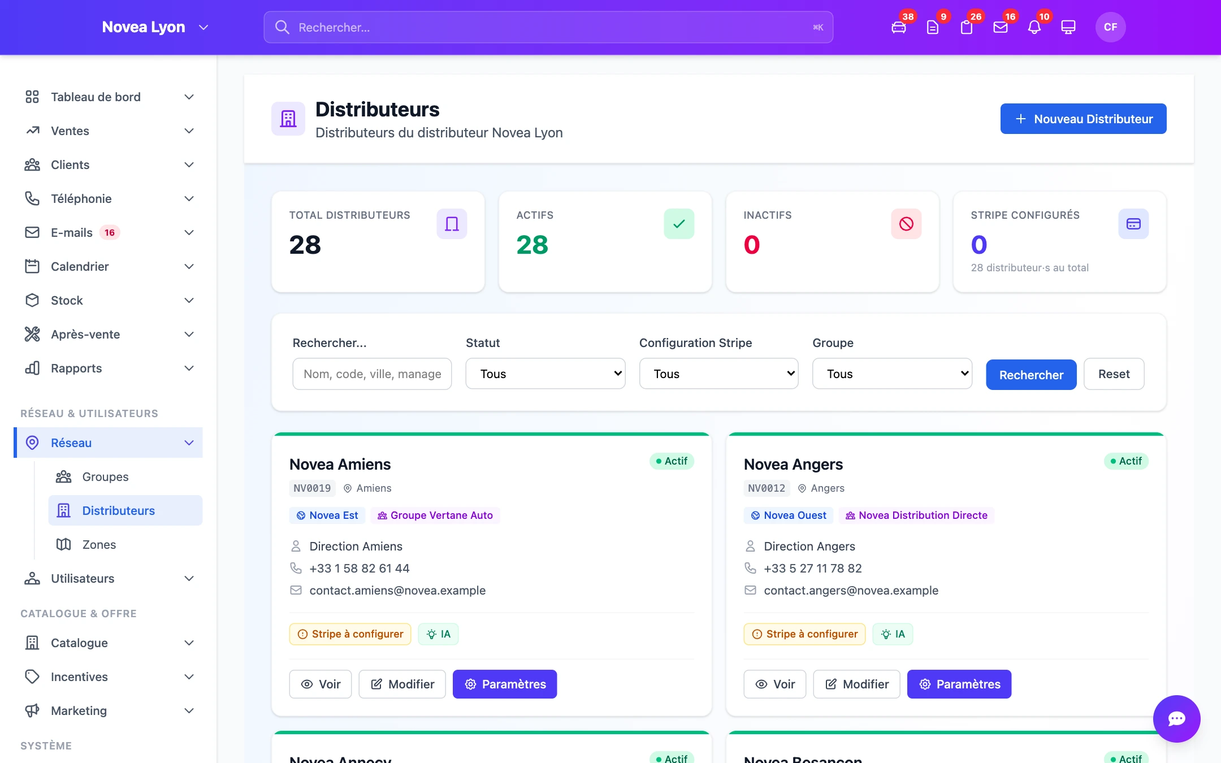The width and height of the screenshot is (1221, 763).
Task: Open the clipboard icon with badge 26
Action: pos(967,27)
